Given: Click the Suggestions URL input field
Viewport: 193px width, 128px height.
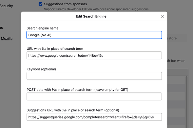Looking at the screenshot, I should (x=94, y=117).
